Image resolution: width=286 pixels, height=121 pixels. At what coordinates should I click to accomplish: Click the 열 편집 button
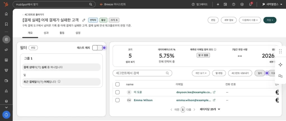[x=219, y=73]
